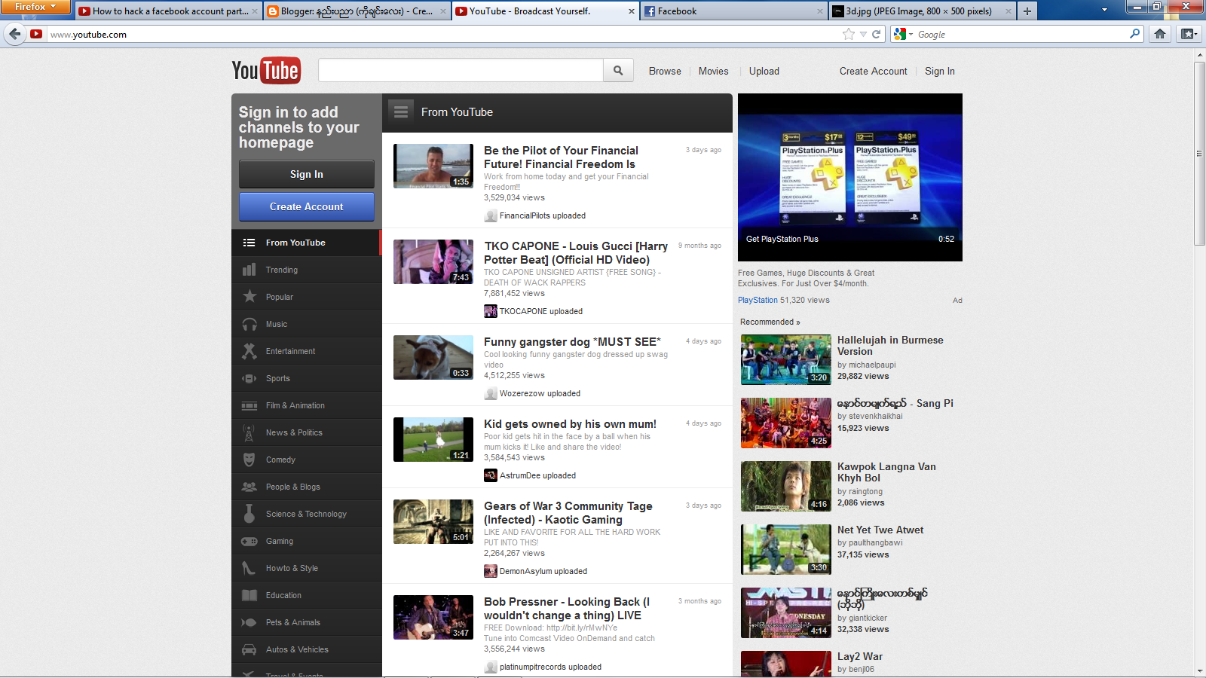Open the URL history dropdown arrow

pyautogui.click(x=863, y=34)
